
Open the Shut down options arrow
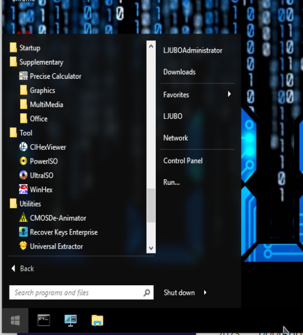[x=205, y=293]
